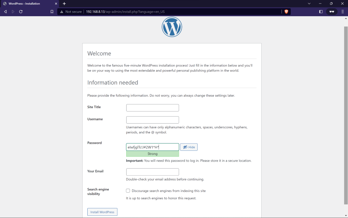Image resolution: width=348 pixels, height=218 pixels.
Task: Close the WordPress Installation tab
Action: [56, 3]
